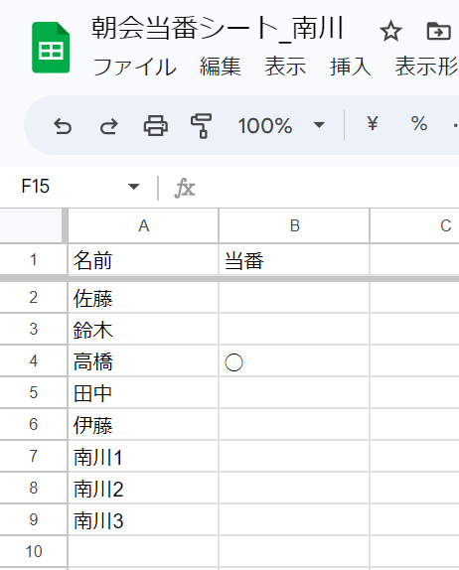Expand the name box dropdown arrow

pos(133,187)
